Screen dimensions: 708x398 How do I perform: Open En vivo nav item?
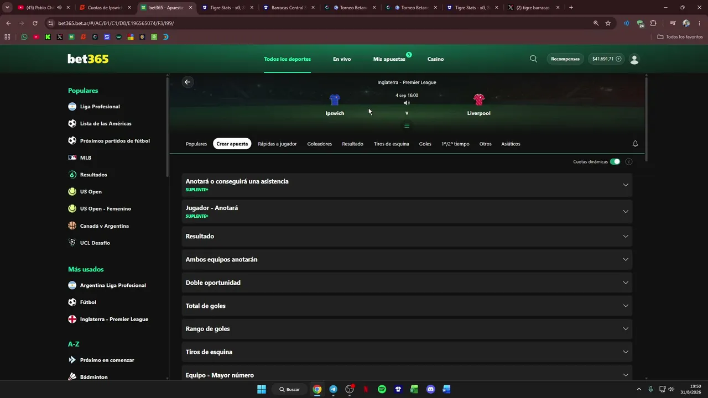342,59
